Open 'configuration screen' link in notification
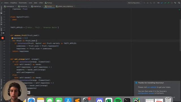 (146, 93)
